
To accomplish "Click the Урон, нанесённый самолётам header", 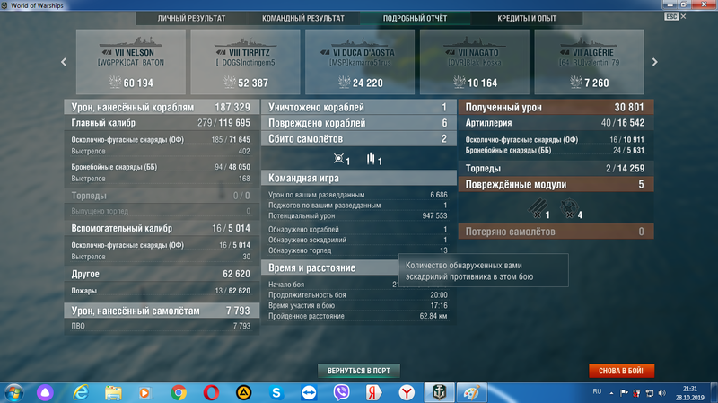I will [162, 311].
